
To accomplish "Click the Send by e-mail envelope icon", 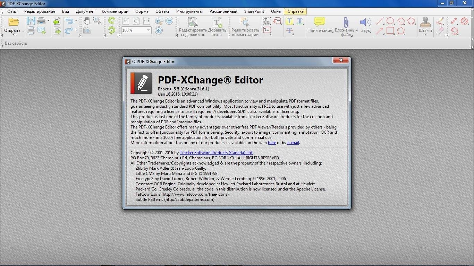I will 42,31.
